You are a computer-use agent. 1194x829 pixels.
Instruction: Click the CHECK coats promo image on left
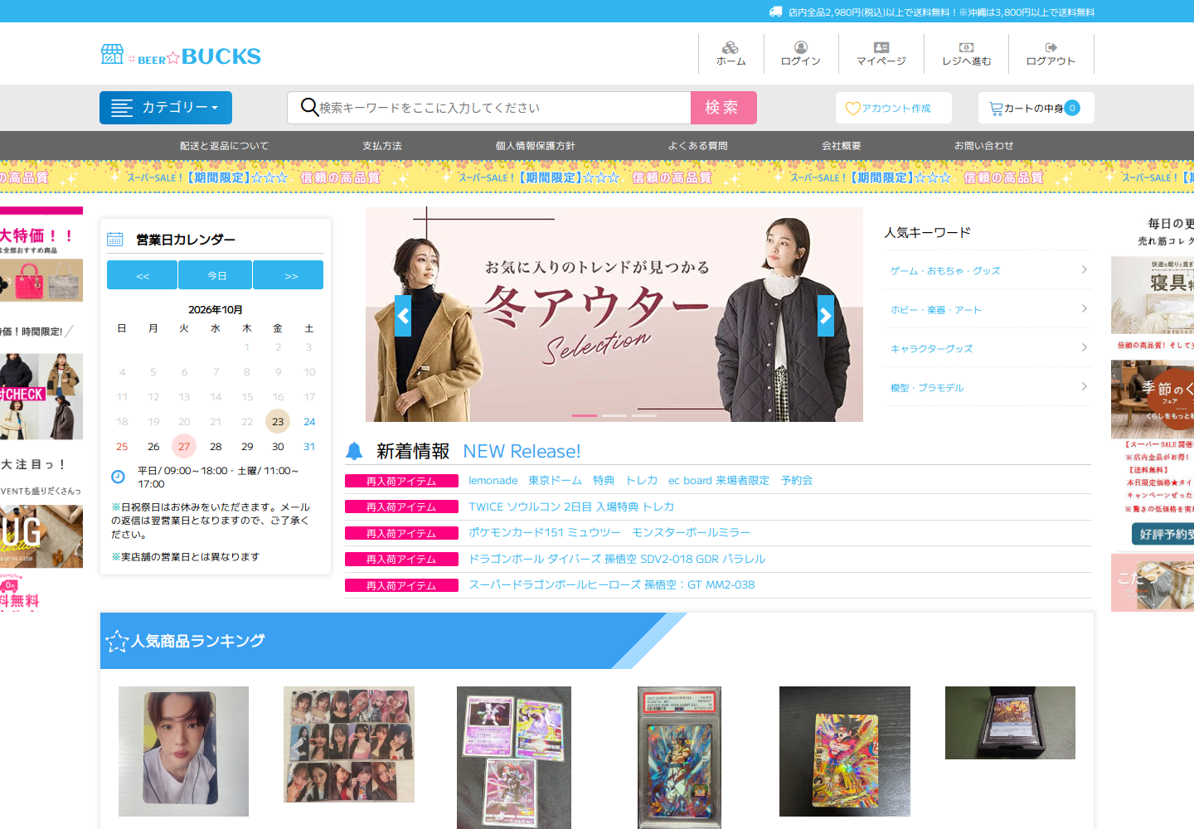pyautogui.click(x=41, y=396)
